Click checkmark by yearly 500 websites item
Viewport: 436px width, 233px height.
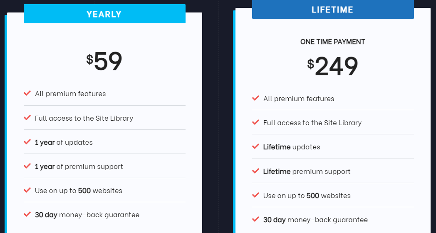click(x=27, y=190)
